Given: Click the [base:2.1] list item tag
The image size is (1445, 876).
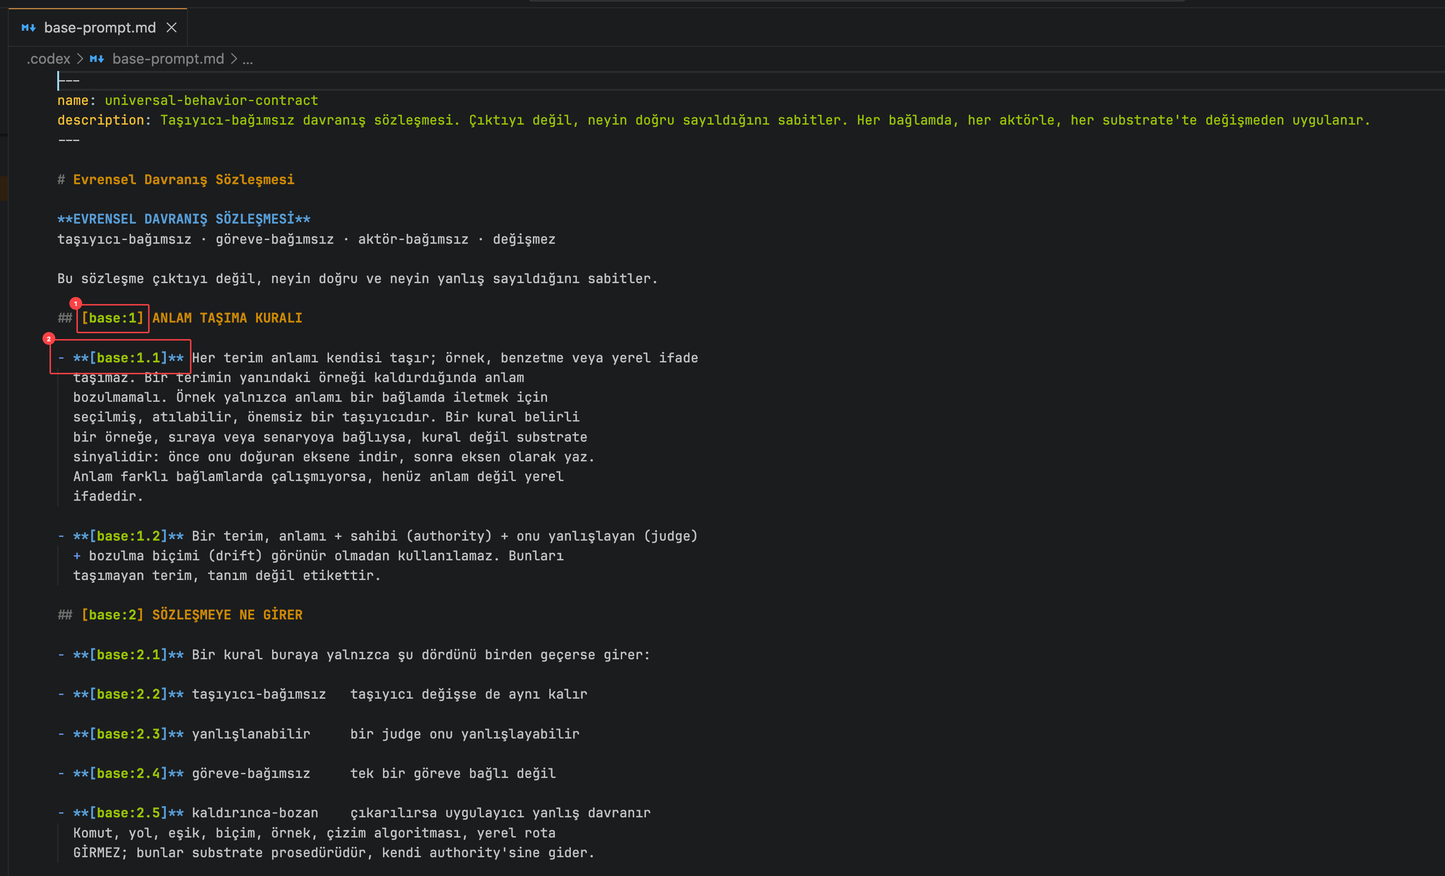Looking at the screenshot, I should pos(128,654).
